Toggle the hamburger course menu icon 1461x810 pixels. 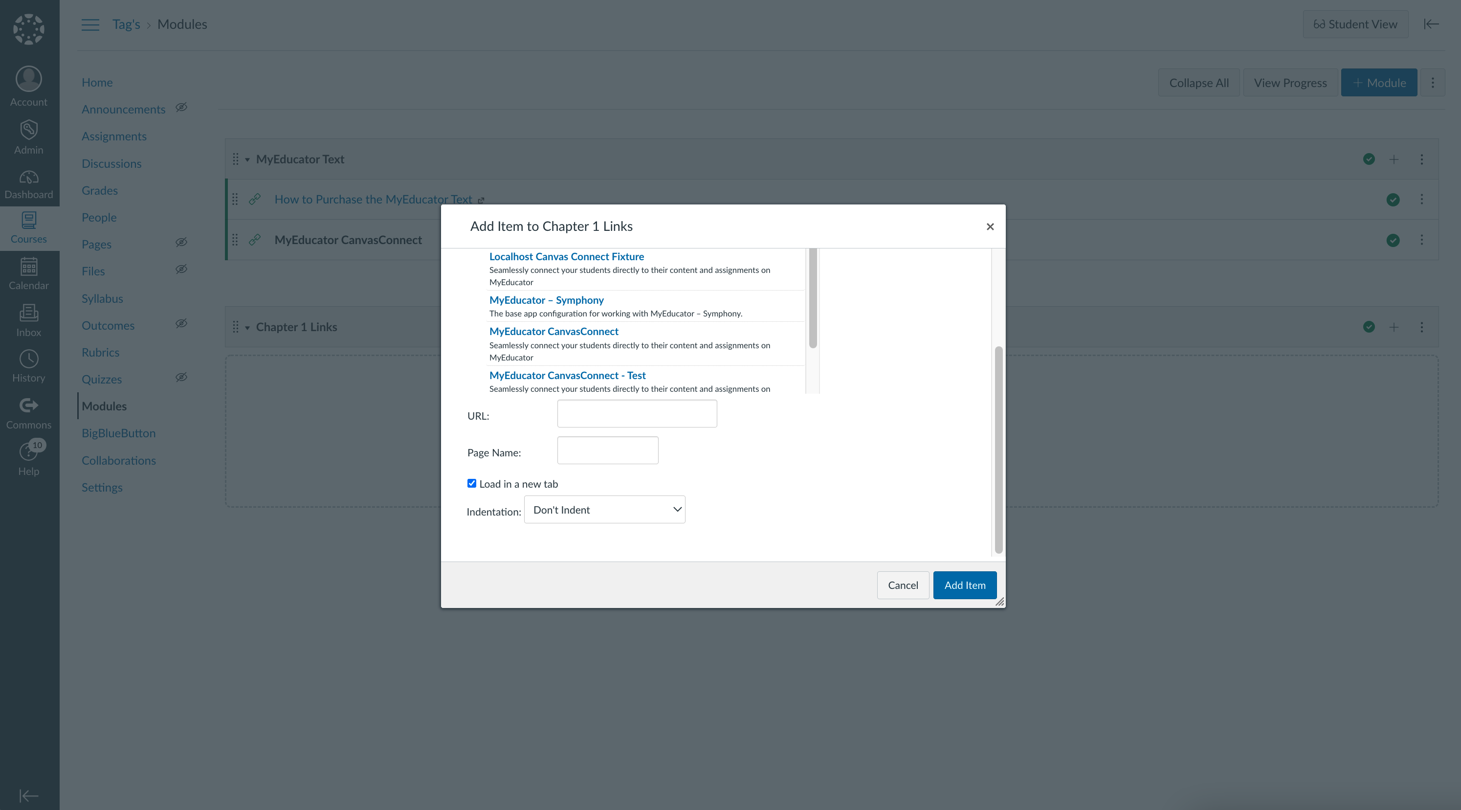point(90,24)
